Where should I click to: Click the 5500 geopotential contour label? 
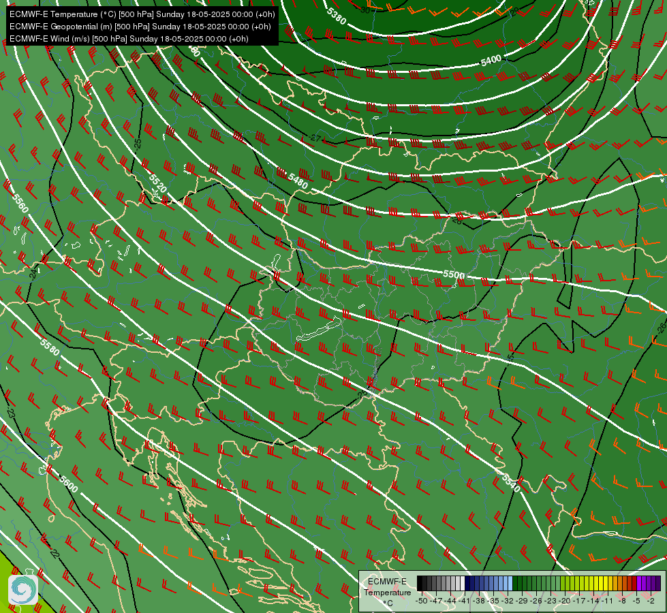454,274
